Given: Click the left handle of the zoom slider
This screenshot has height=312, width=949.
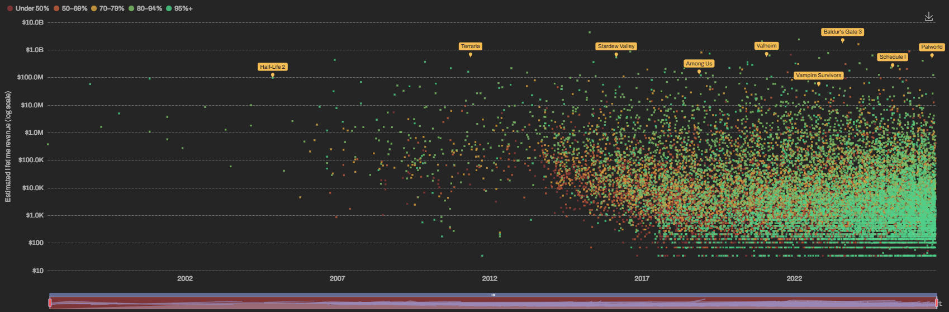Looking at the screenshot, I should click(50, 302).
